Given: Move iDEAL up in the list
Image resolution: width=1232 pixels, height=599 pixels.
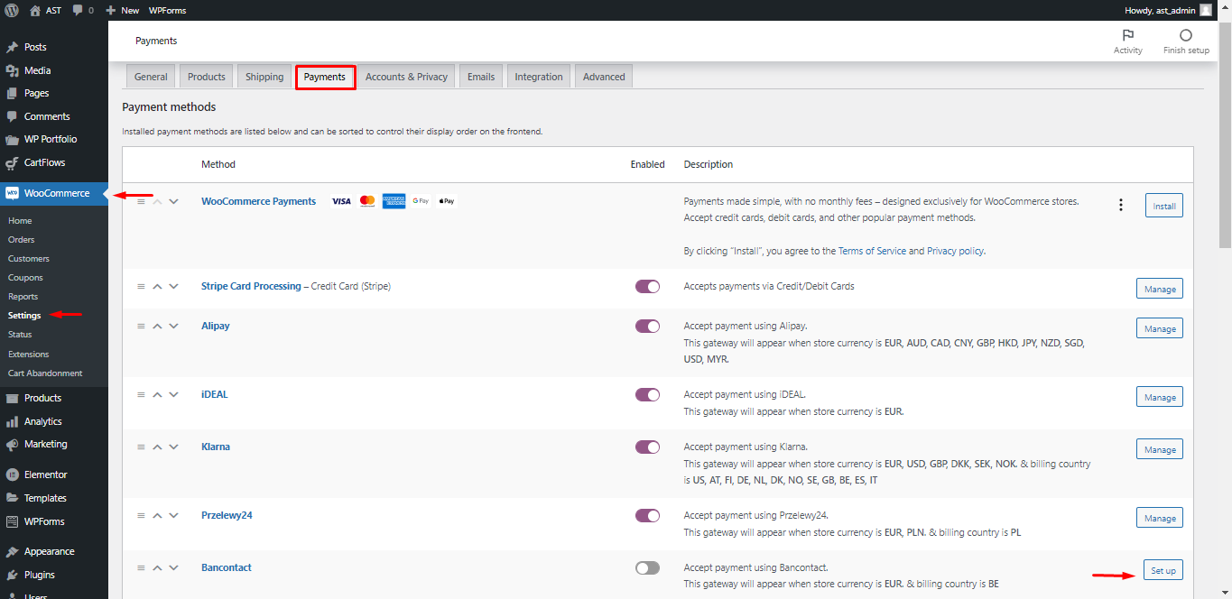Looking at the screenshot, I should pyautogui.click(x=157, y=394).
